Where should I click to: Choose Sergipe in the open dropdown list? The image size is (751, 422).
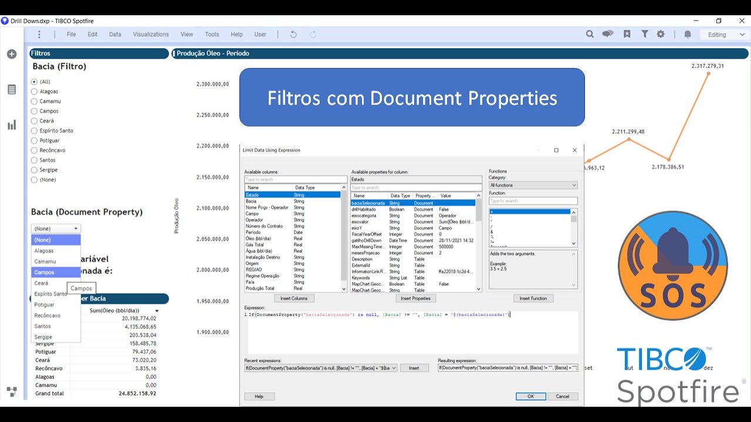(x=56, y=337)
